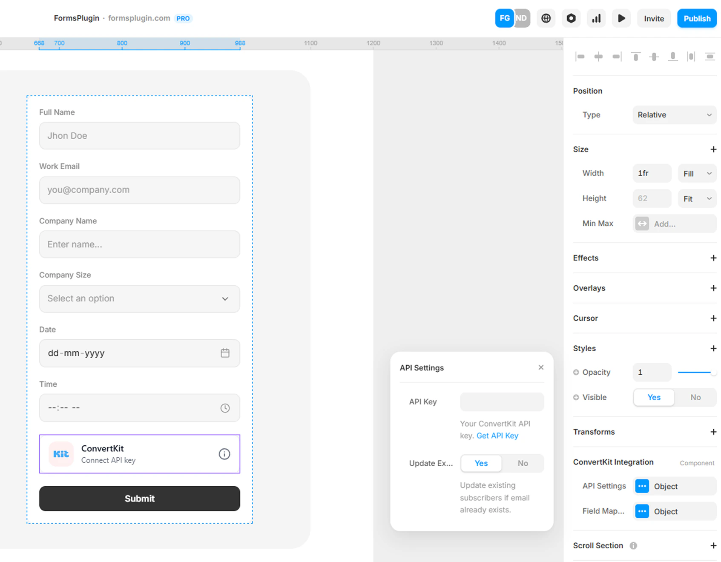Expand the Overlays section
721x562 pixels.
[x=713, y=288]
